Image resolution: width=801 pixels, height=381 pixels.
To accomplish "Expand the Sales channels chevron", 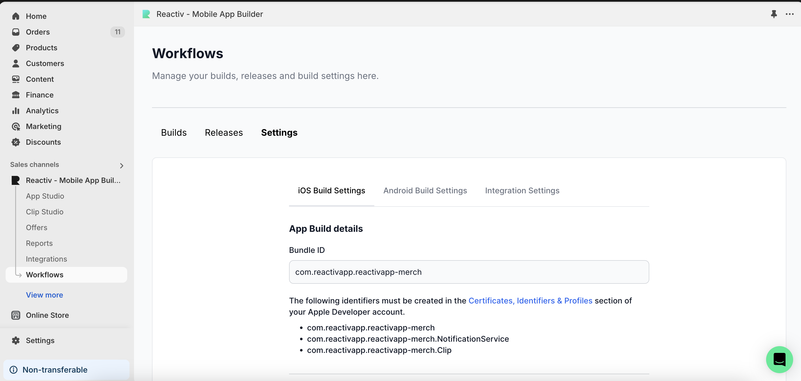I will click(x=122, y=165).
